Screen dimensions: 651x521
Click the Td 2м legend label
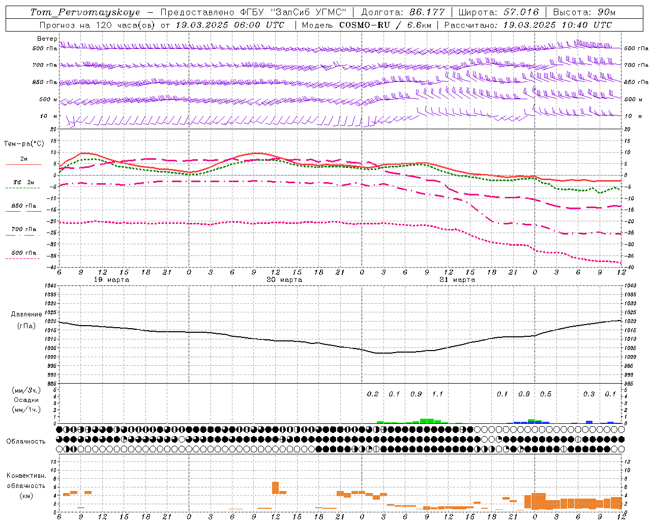(23, 182)
